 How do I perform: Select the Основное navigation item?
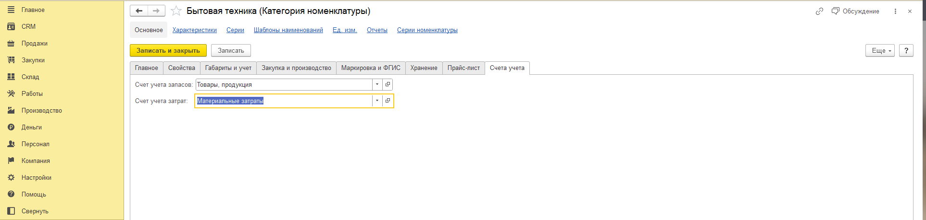tap(149, 30)
